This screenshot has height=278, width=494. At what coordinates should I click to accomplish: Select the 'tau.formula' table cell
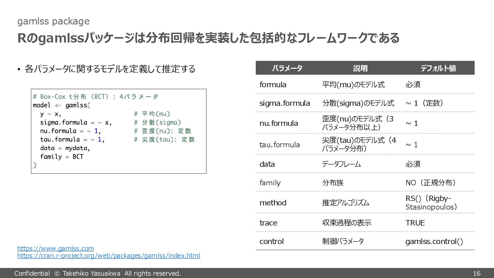[279, 145]
